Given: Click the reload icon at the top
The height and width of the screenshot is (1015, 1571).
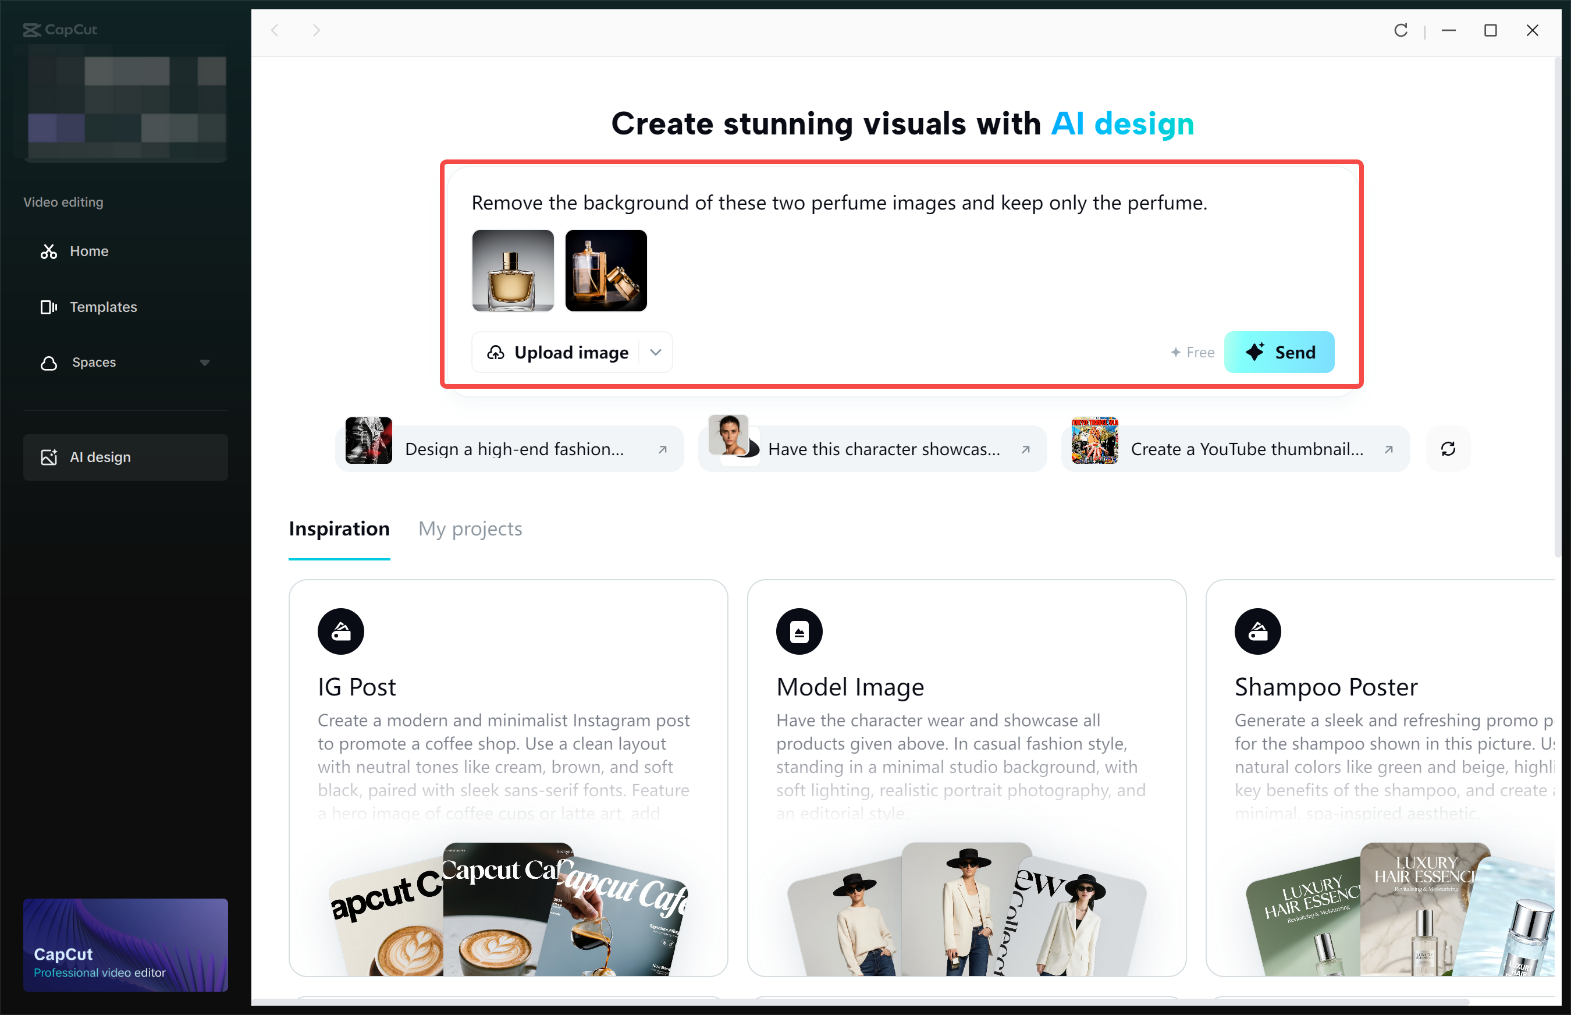Looking at the screenshot, I should coord(1402,30).
